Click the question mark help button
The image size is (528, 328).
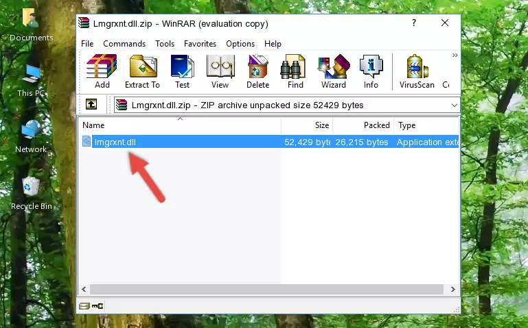[x=414, y=23]
